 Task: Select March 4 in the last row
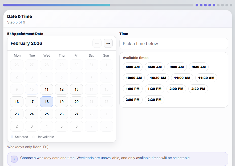click(x=47, y=127)
